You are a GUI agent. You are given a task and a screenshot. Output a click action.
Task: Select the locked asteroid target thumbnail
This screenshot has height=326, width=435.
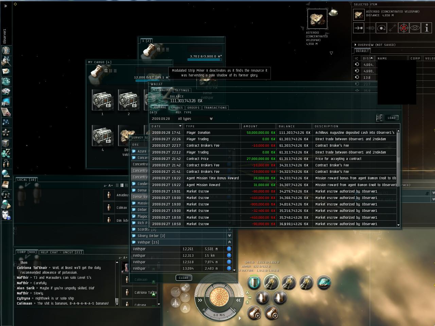pyautogui.click(x=317, y=19)
